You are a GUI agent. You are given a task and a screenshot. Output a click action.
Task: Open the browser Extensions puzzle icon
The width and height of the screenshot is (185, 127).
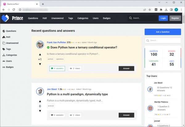pyautogui.click(x=161, y=10)
